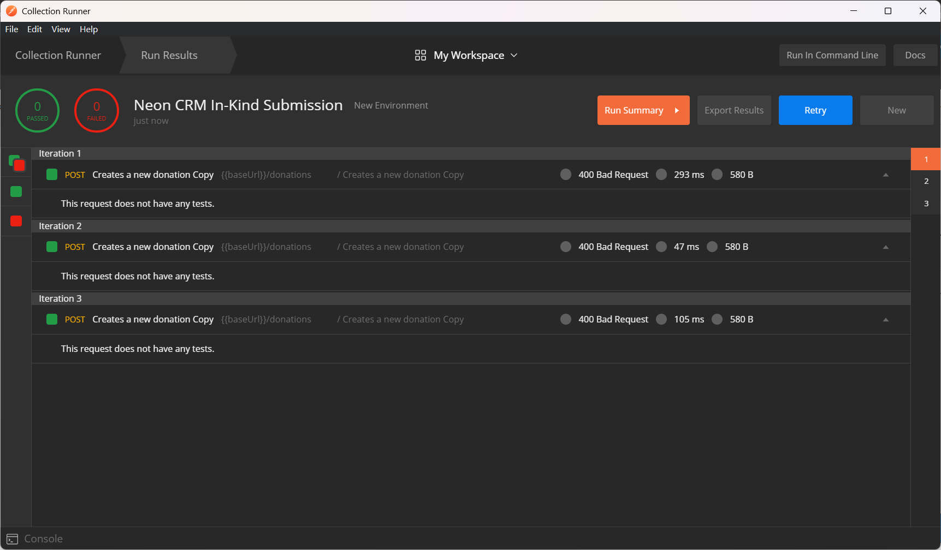Click the size dot beside 580 B in Iteration 3

coord(717,319)
